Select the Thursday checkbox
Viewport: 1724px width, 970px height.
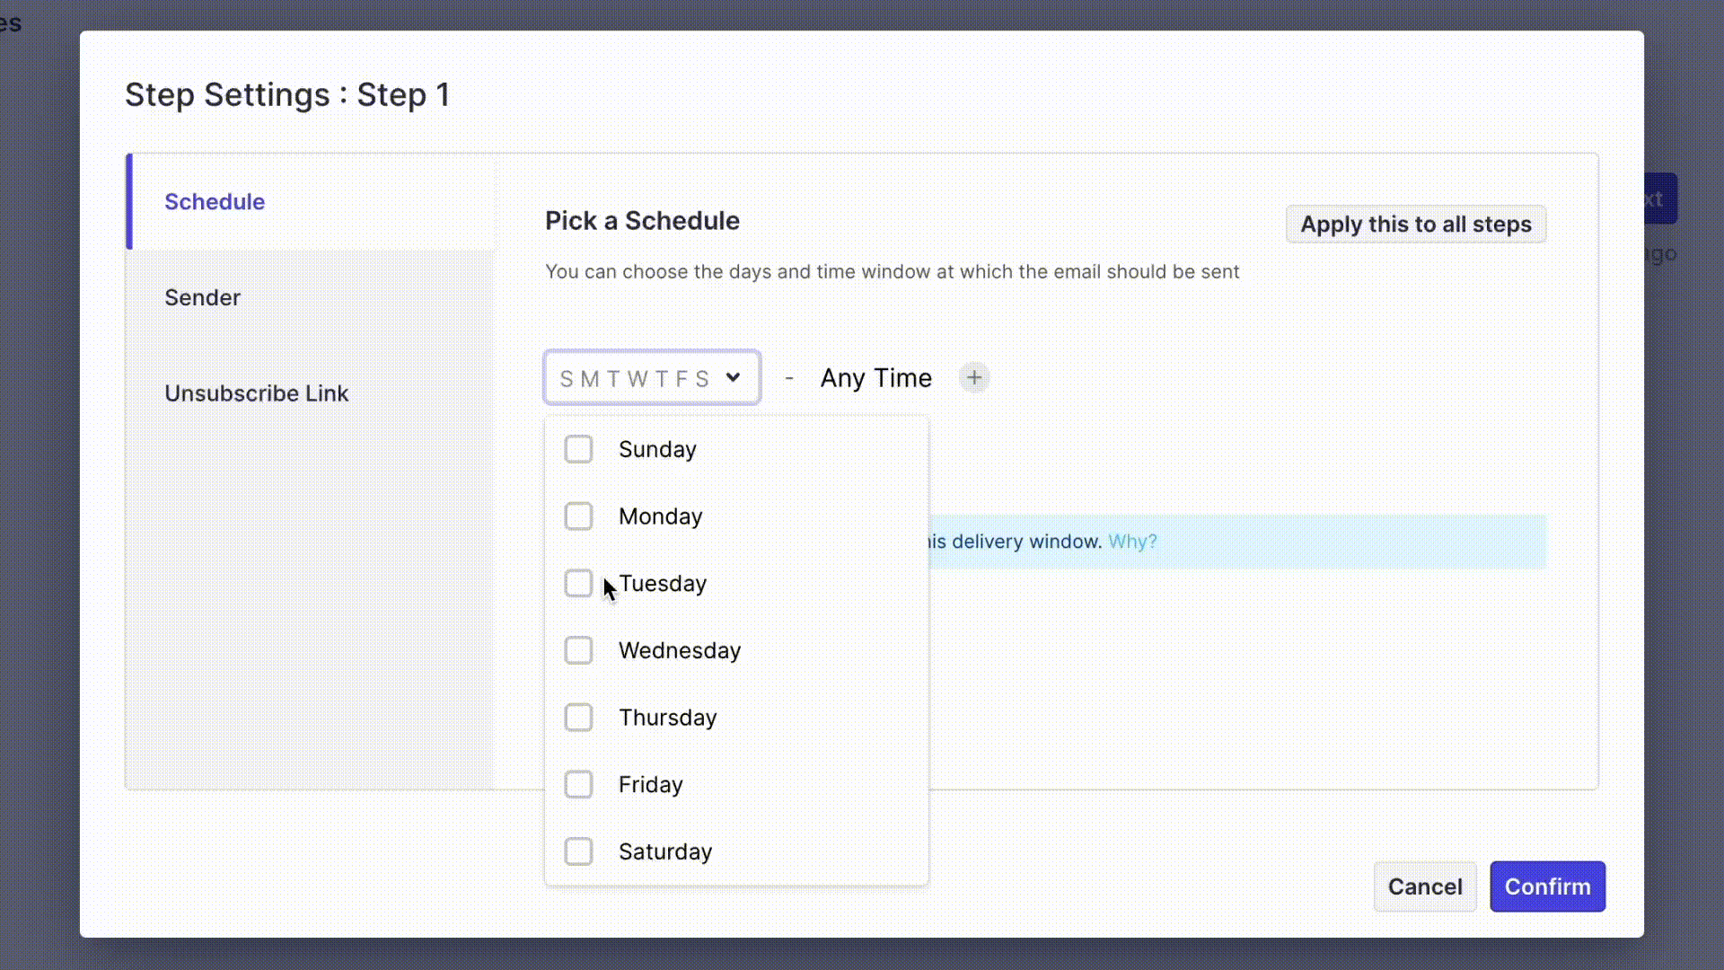578,718
